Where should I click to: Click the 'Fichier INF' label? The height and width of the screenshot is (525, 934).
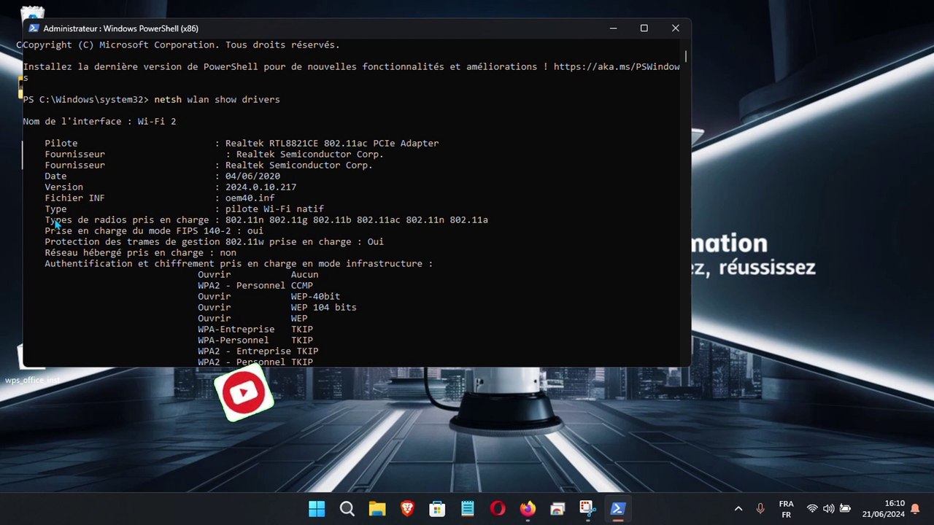(74, 198)
